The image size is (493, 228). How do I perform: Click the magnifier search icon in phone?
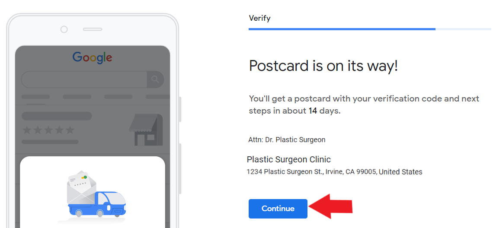[155, 79]
